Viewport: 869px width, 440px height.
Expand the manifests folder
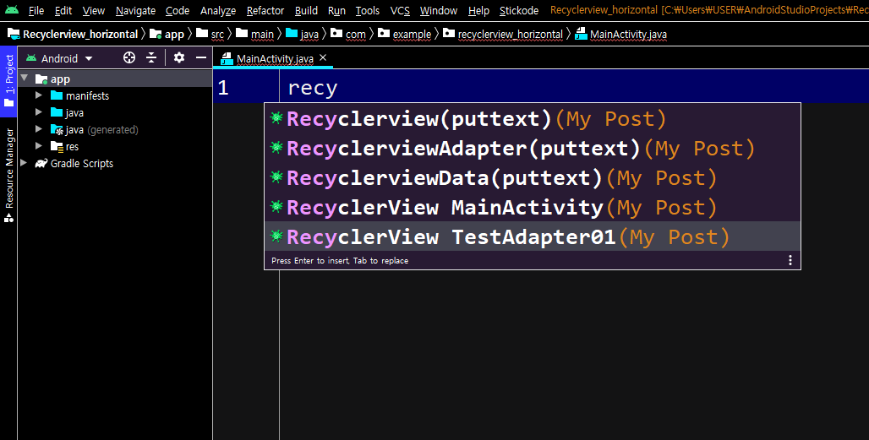(x=38, y=95)
